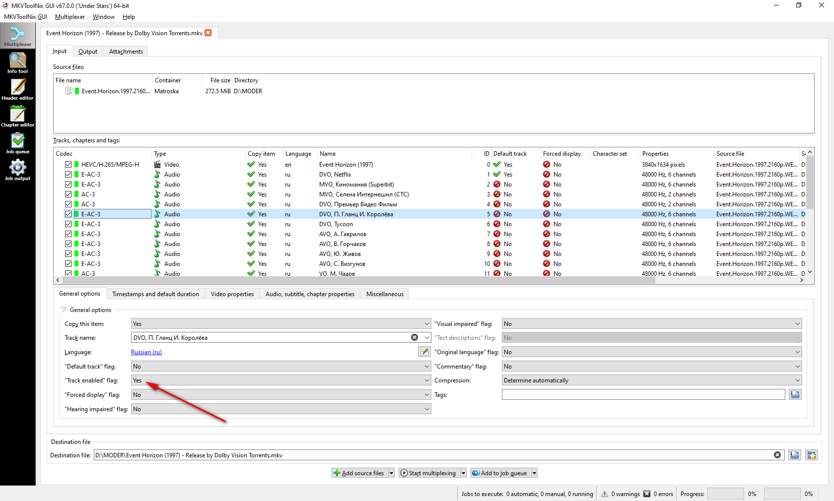Open recent destination directories icon

click(x=812, y=455)
